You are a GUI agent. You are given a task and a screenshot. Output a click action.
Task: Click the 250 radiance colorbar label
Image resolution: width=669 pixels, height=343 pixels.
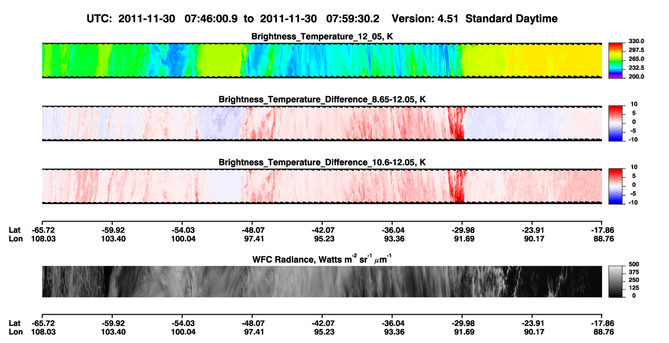[x=634, y=280]
